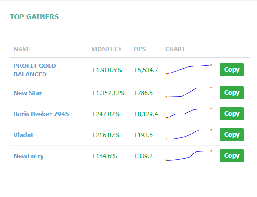Click the PIPS column header
The width and height of the screenshot is (257, 197).
[x=140, y=49]
